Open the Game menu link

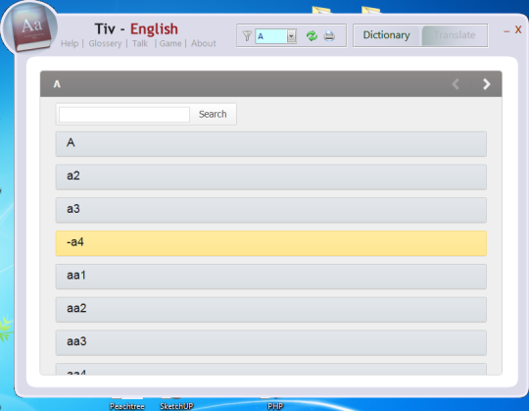coord(170,43)
